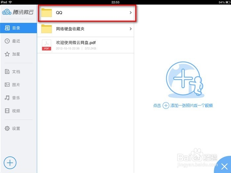Screen dimensions: 231x173
Task: Tap the large globe plus illustration
Action: (x=185, y=80)
